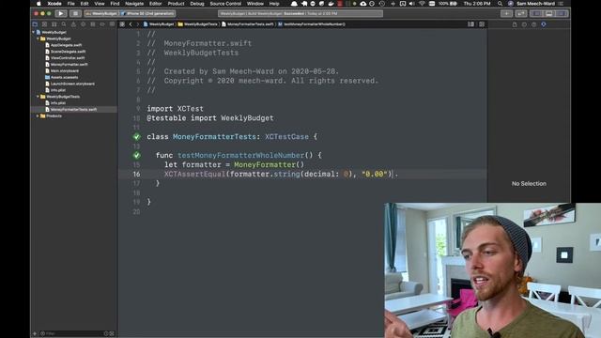Collapse the WeeklyBudget project root
601x338 pixels.
34,32
